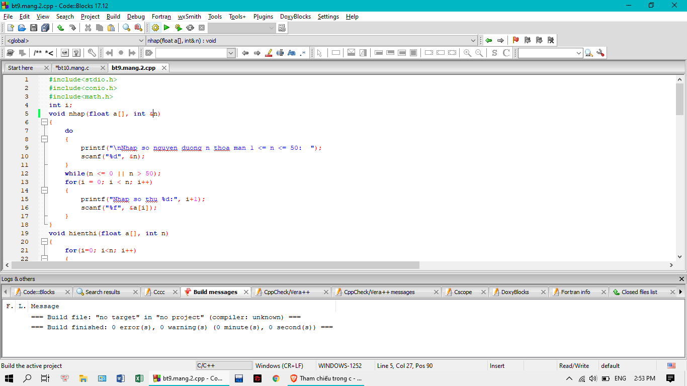
Task: Click the highlight marker pen icon
Action: [269, 53]
